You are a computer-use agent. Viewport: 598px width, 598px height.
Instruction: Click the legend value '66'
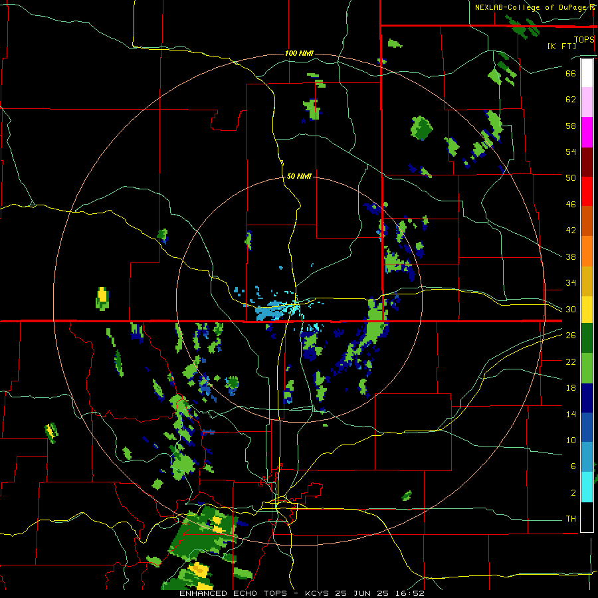click(571, 73)
